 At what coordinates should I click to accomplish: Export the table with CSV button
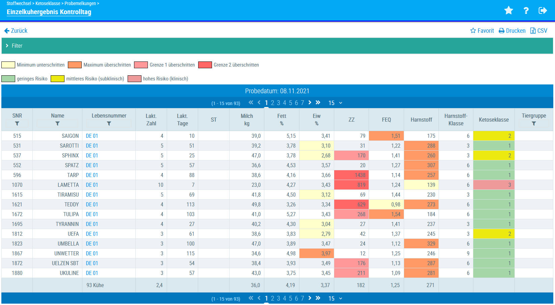(539, 31)
